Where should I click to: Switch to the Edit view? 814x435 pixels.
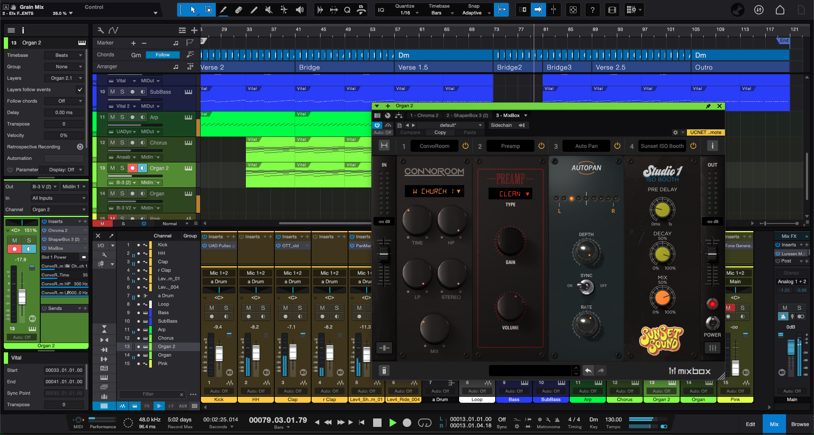coord(750,424)
